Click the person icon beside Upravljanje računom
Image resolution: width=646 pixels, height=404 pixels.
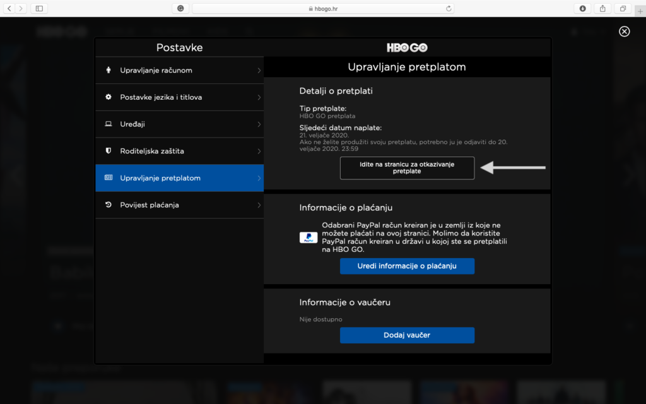pyautogui.click(x=108, y=70)
